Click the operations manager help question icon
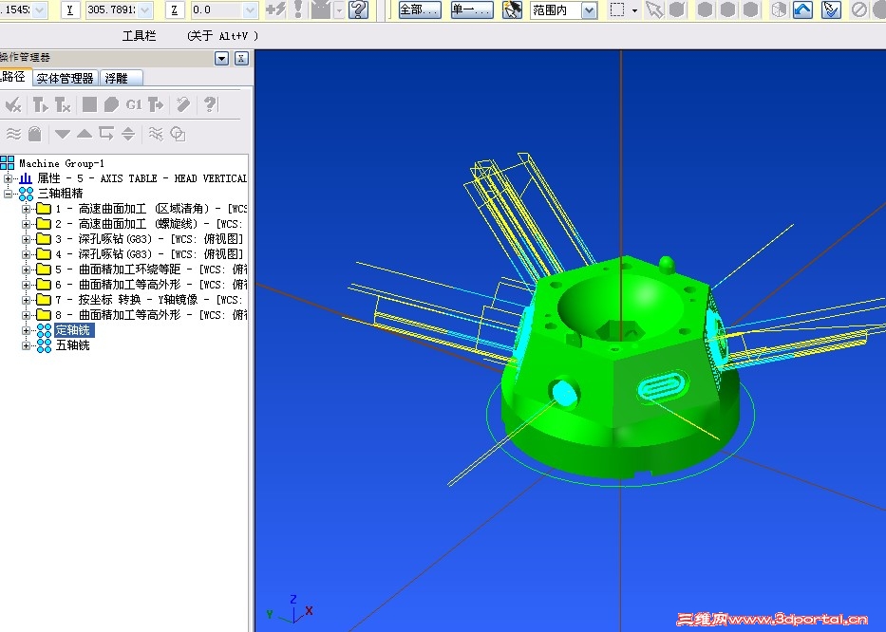886x632 pixels. click(210, 104)
